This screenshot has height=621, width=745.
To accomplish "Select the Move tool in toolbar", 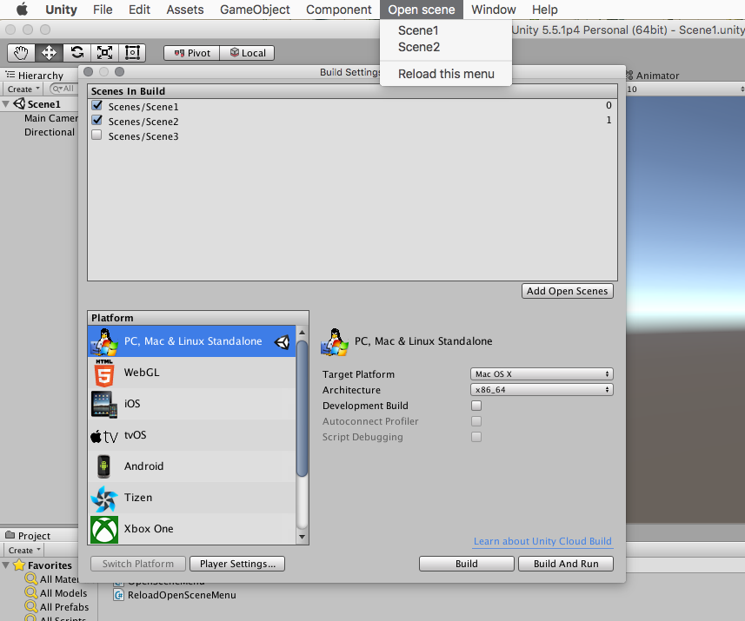I will (49, 53).
